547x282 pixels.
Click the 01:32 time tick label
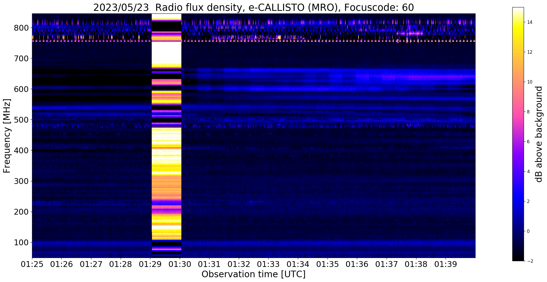pyautogui.click(x=239, y=264)
